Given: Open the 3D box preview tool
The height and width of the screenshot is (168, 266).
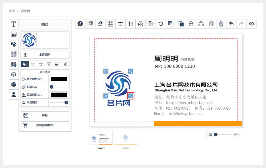Looking at the screenshot, I should point(14,84).
